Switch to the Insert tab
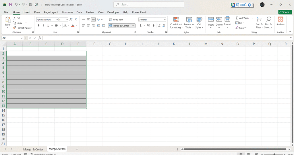 pos(27,12)
